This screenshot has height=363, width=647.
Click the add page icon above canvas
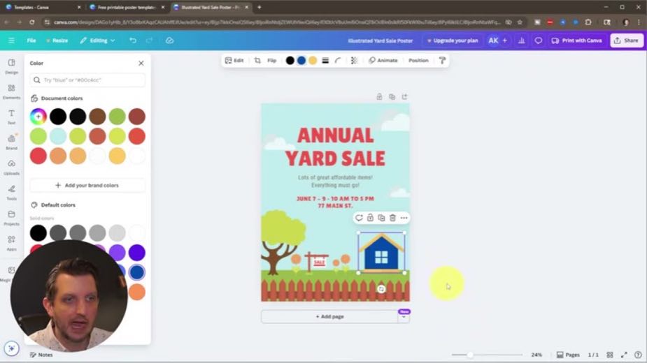(x=404, y=97)
